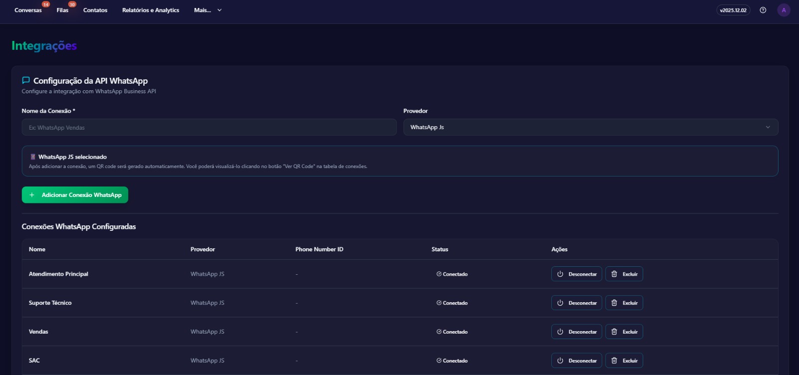Viewport: 799px width, 375px height.
Task: Disconnect the Vendas connection
Action: tap(577, 332)
